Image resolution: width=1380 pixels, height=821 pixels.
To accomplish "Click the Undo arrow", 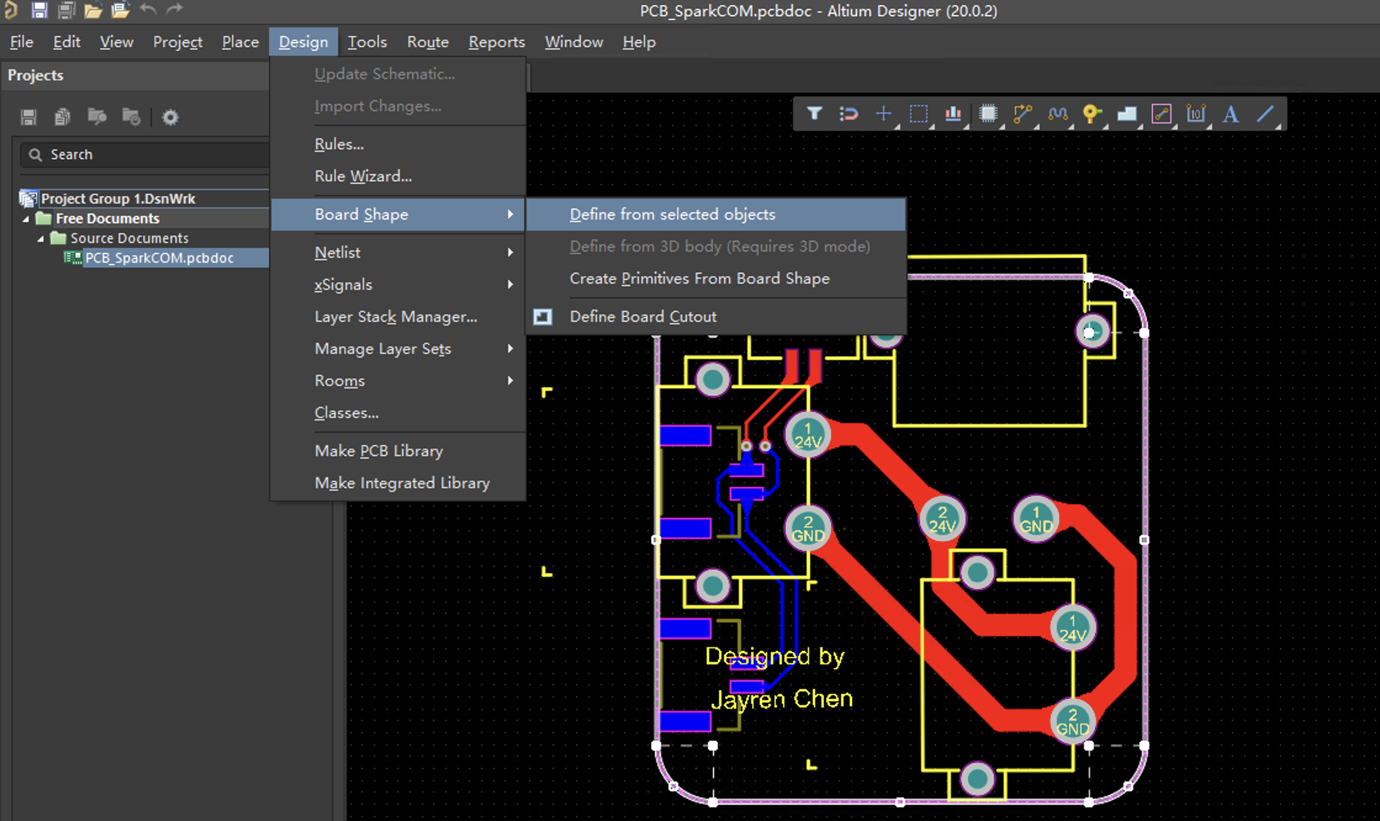I will pyautogui.click(x=148, y=9).
